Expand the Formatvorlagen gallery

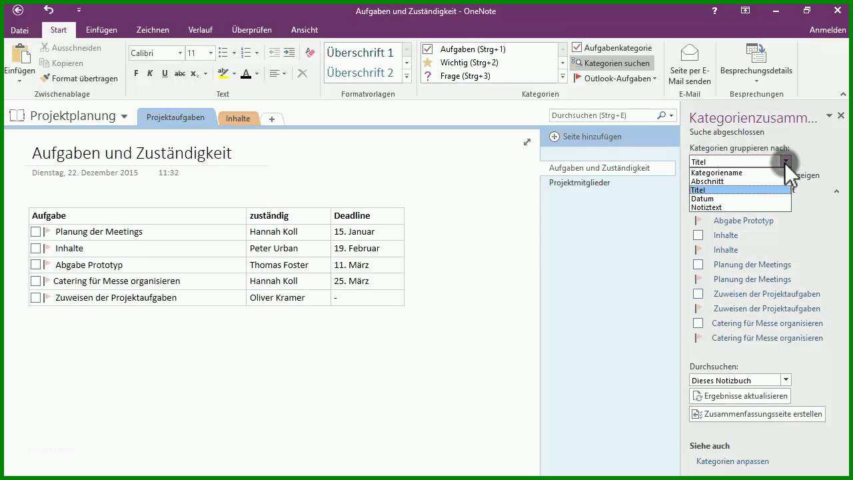[x=407, y=77]
